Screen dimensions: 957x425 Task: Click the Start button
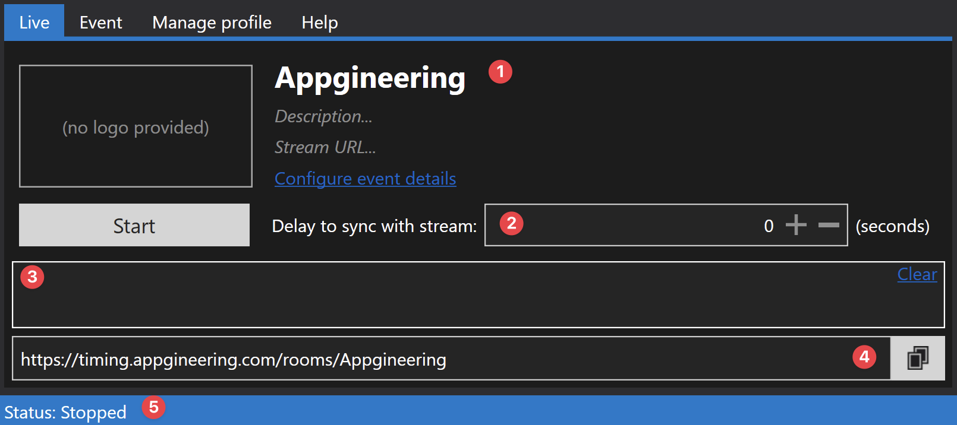click(x=134, y=225)
